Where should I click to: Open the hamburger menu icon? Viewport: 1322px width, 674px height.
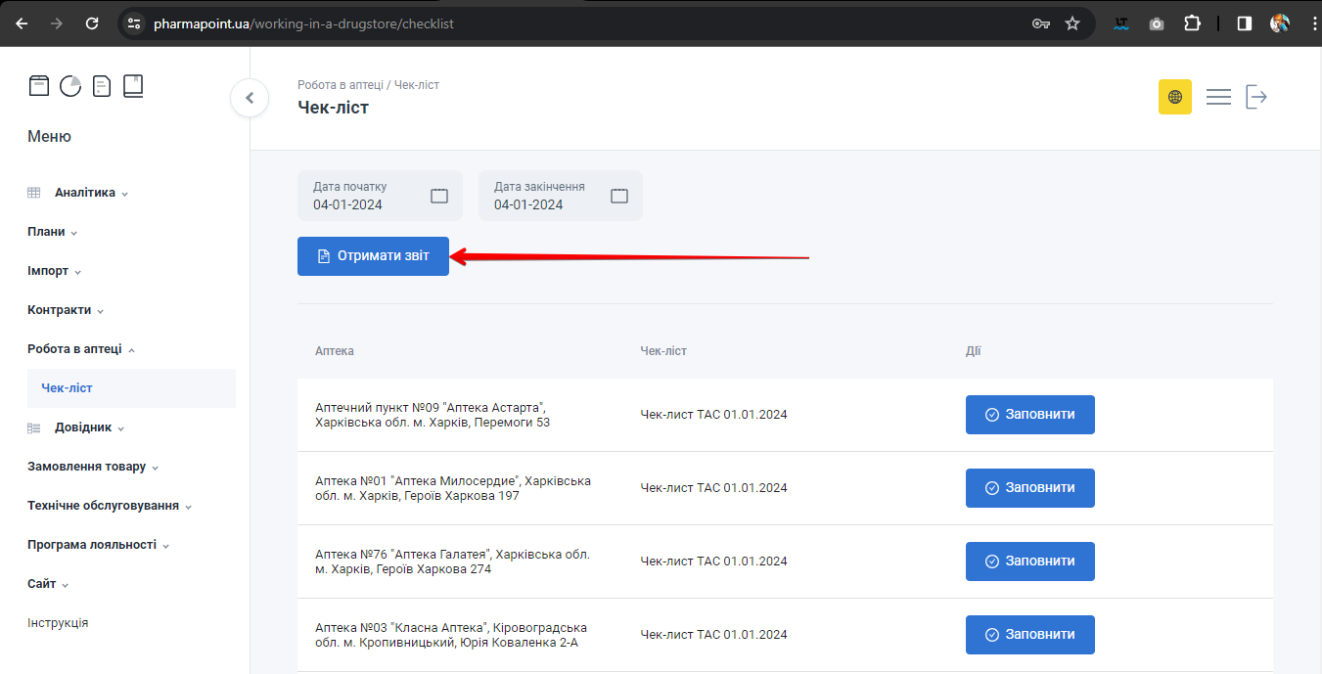coord(1218,97)
